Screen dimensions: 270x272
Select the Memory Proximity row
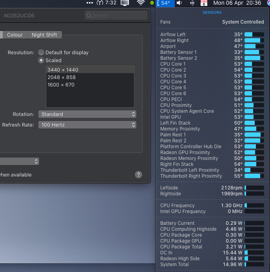pyautogui.click(x=212, y=129)
